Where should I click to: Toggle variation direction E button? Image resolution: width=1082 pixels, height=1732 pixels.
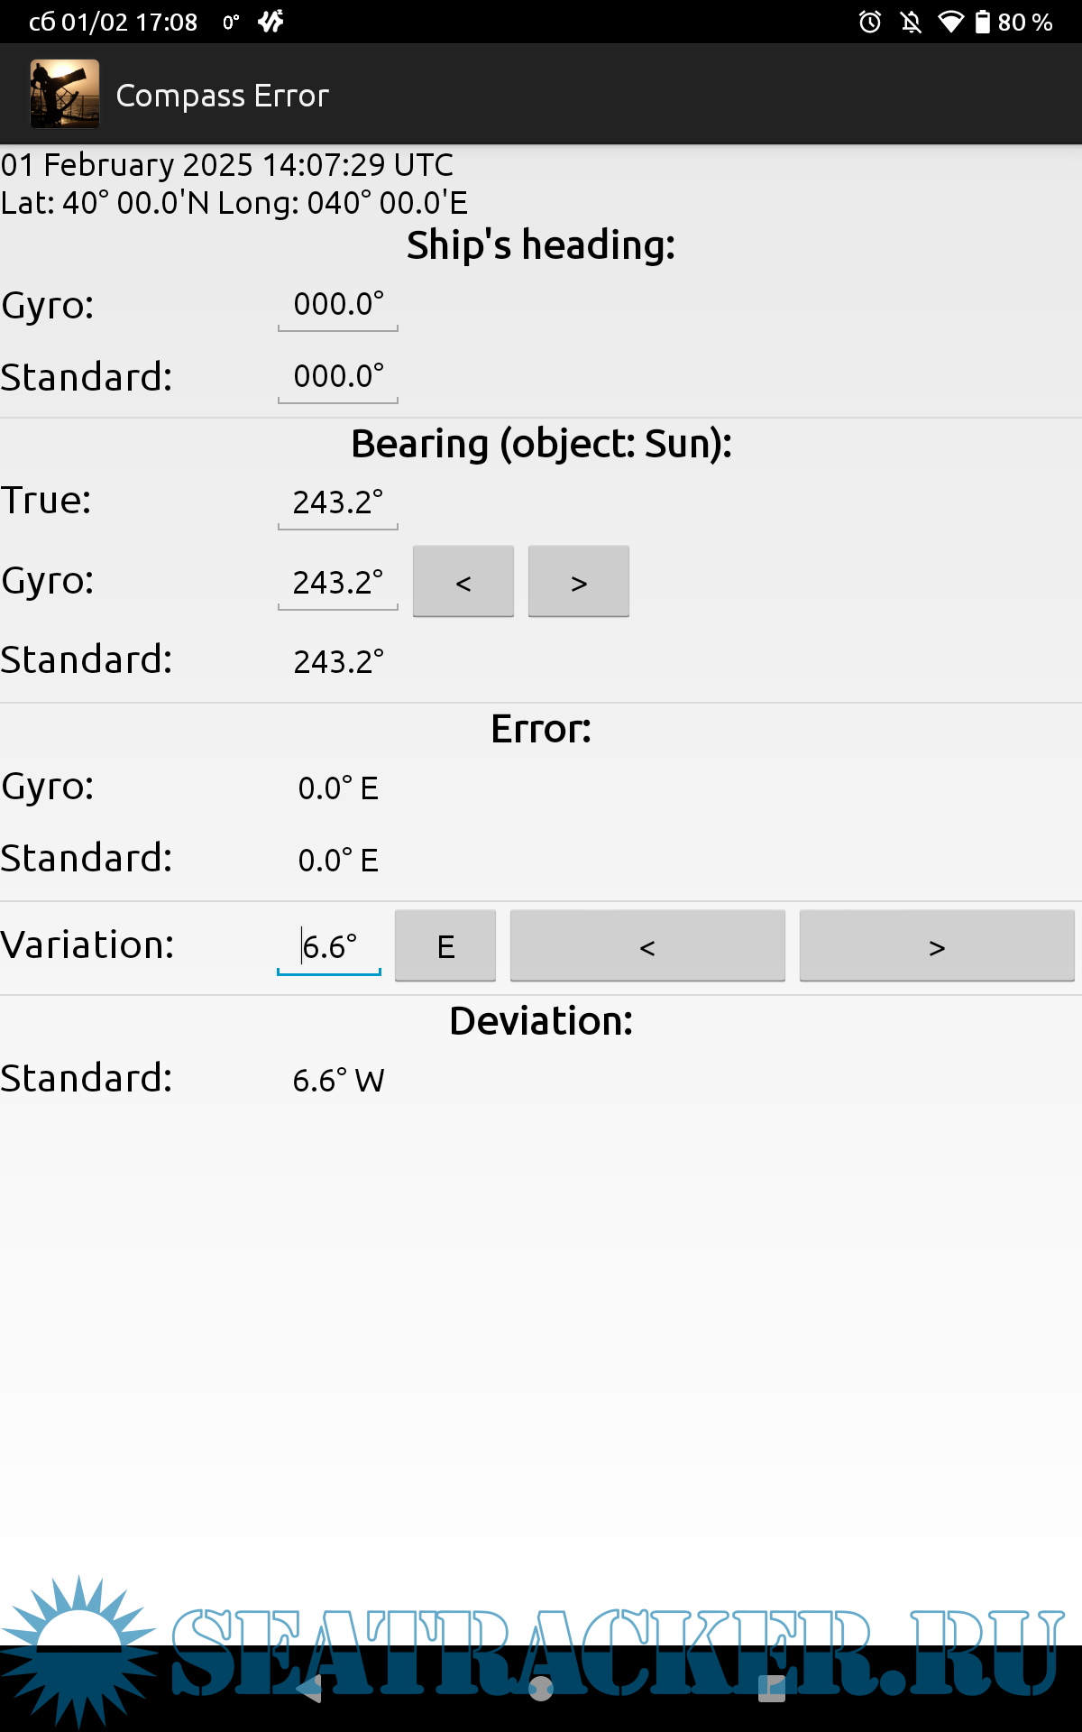pyautogui.click(x=445, y=946)
